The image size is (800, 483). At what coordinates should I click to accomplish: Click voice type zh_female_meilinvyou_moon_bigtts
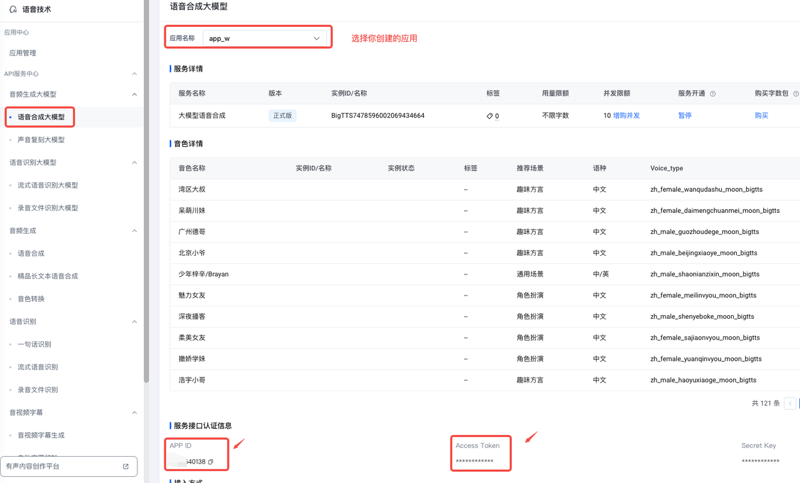click(703, 295)
